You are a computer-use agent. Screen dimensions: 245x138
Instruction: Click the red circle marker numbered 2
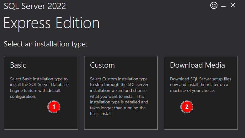point(187,107)
